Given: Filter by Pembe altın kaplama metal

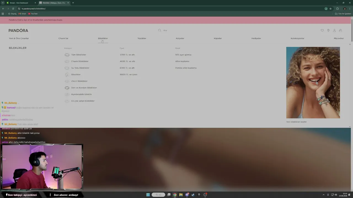Looking at the screenshot, I should point(186,68).
